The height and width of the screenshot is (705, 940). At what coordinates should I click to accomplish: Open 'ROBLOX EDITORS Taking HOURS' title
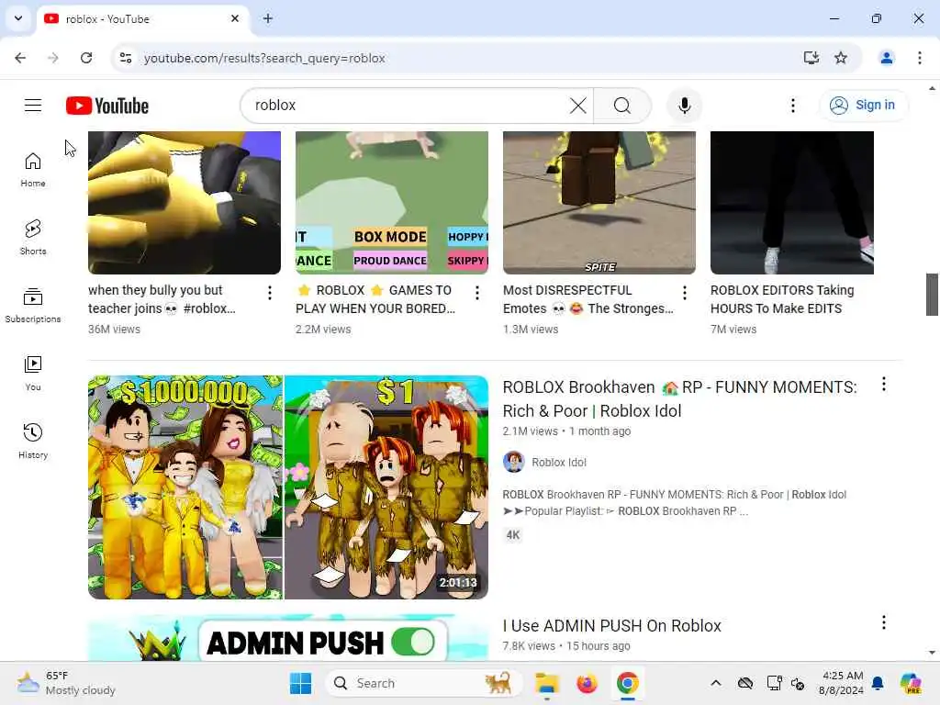coord(782,299)
